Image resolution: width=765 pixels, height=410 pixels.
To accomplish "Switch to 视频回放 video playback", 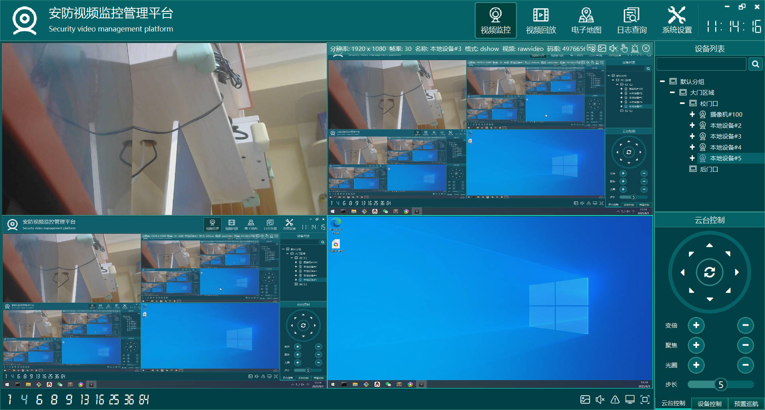I will pyautogui.click(x=541, y=21).
